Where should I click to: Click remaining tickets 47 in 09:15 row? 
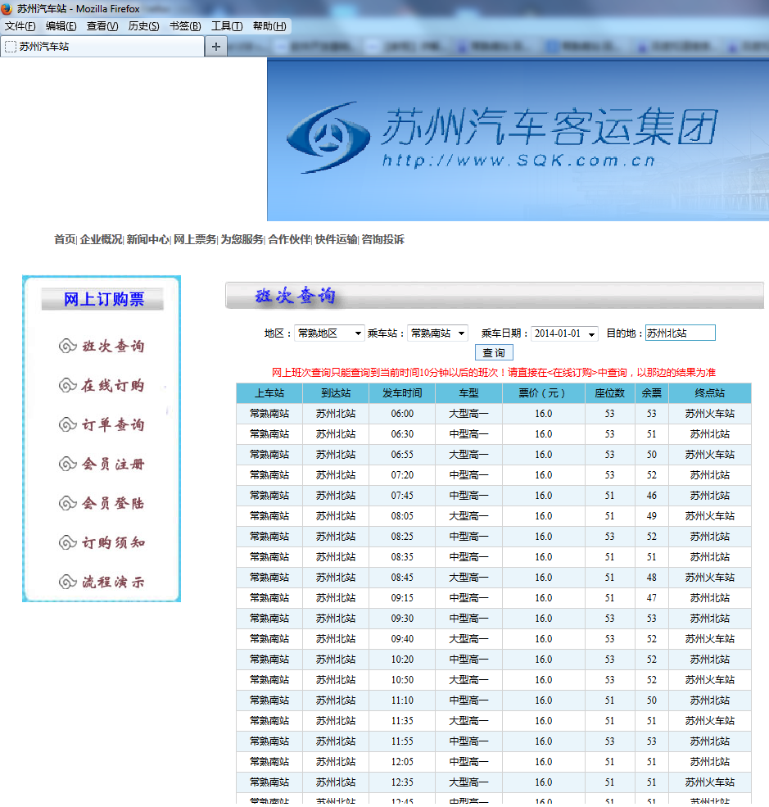click(x=652, y=598)
